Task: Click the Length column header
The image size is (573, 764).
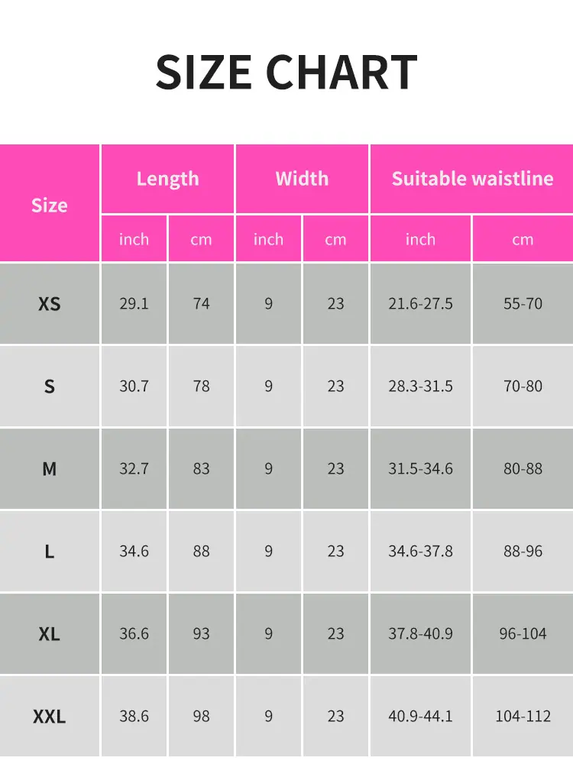Action: pos(167,179)
